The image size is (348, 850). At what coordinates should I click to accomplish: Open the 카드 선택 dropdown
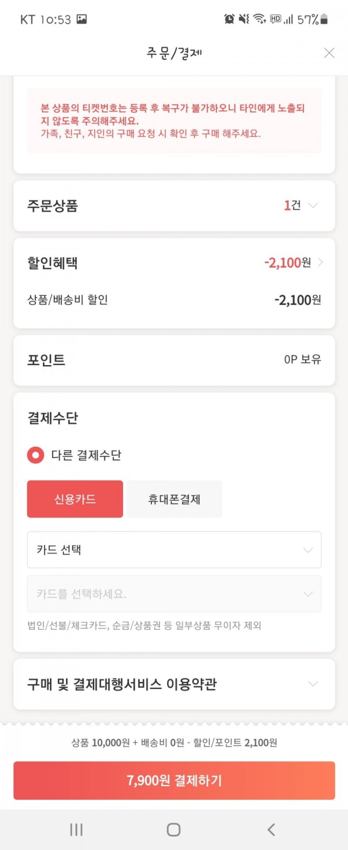point(174,550)
